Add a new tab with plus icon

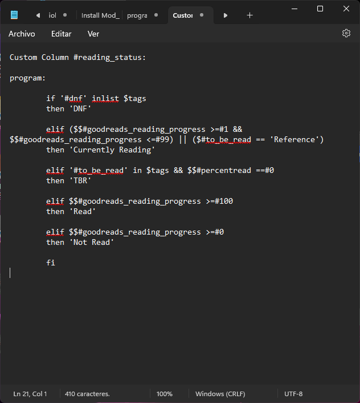[249, 15]
